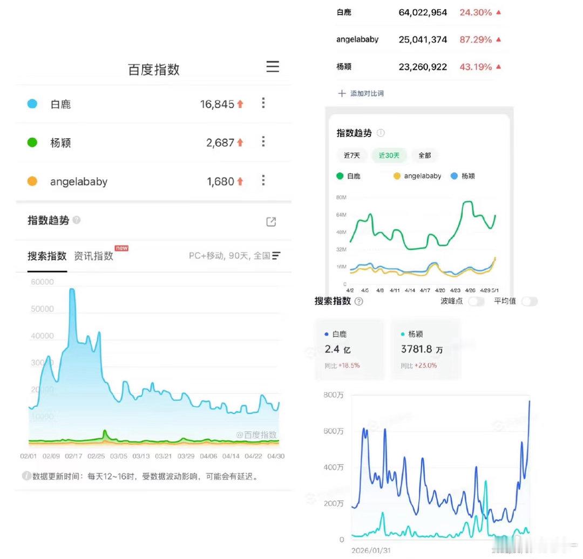This screenshot has width=583, height=559.
Task: Open the hamburger menu beside 百度指数
Action: pos(273,66)
